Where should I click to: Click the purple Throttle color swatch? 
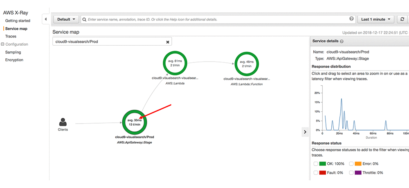coord(358,173)
